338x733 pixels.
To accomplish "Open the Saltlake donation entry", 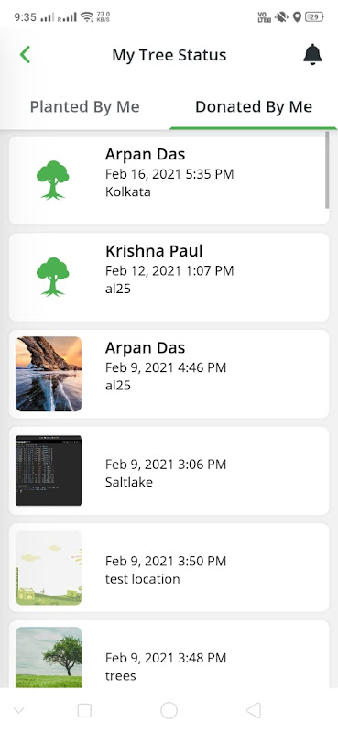I will (x=169, y=471).
